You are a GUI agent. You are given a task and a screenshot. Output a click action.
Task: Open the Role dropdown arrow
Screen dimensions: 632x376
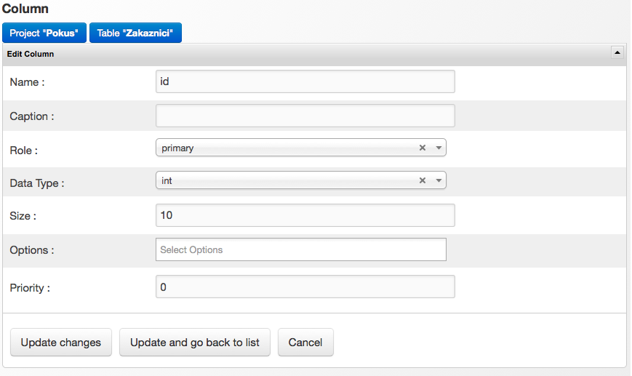tap(439, 148)
